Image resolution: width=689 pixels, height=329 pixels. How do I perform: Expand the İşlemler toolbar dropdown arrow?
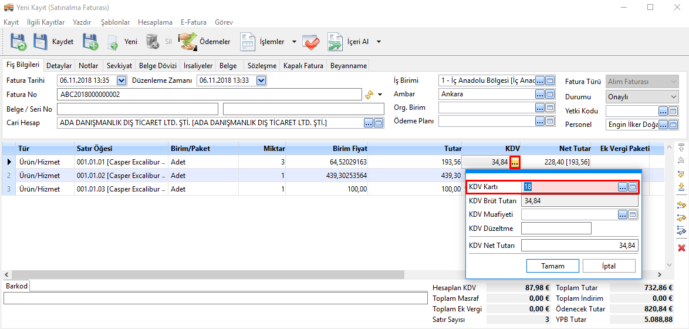click(294, 42)
